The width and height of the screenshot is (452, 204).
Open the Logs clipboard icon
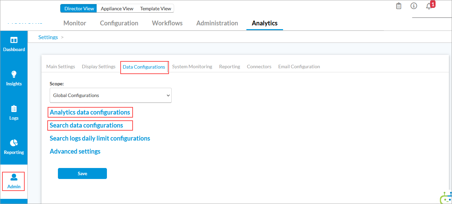(14, 109)
